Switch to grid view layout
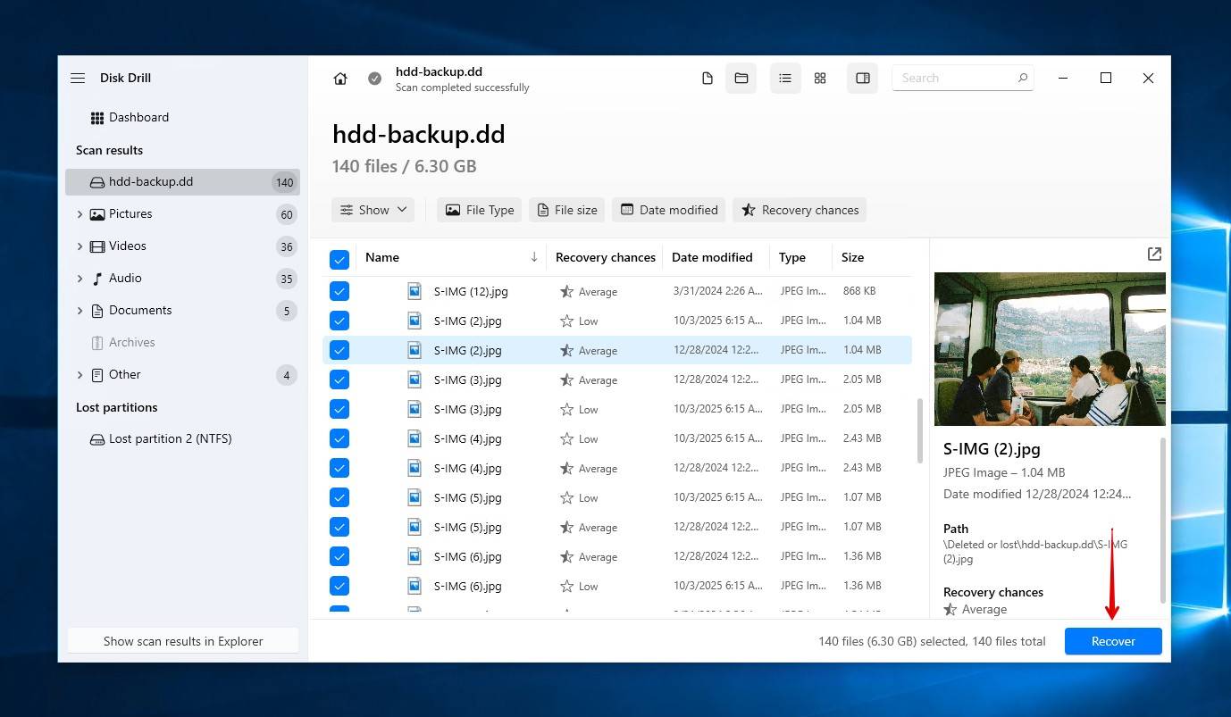This screenshot has width=1231, height=717. (x=819, y=78)
